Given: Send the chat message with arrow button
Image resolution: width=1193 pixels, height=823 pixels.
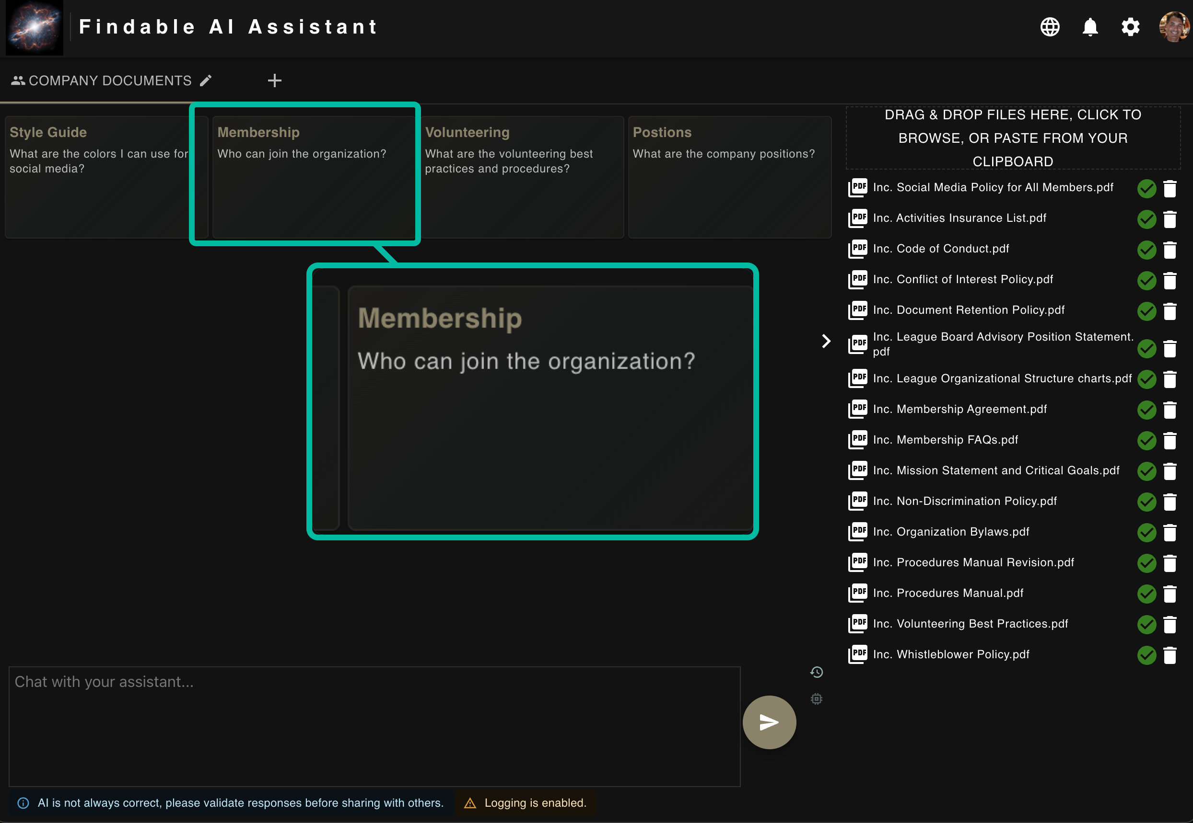Looking at the screenshot, I should pyautogui.click(x=769, y=722).
